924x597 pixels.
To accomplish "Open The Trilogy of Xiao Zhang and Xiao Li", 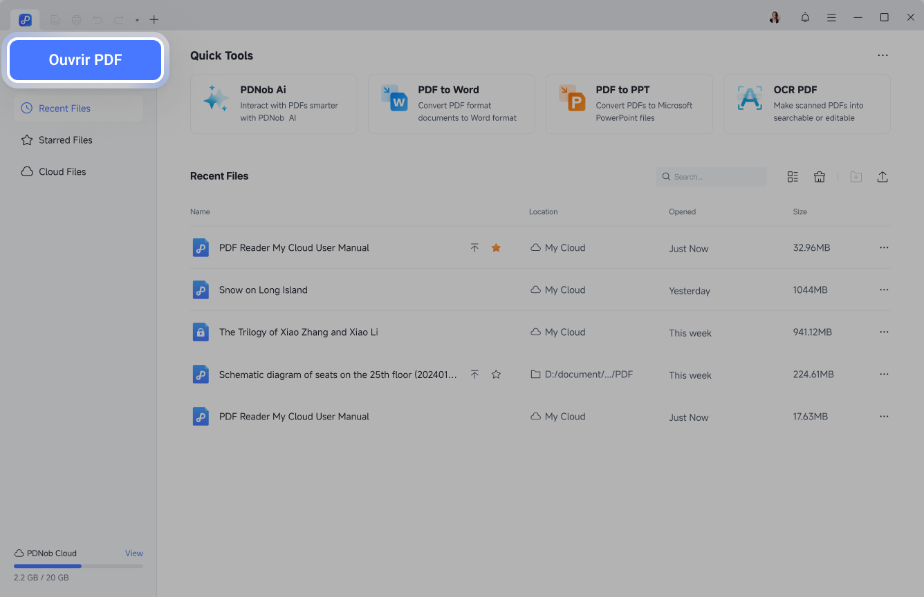I will point(299,332).
